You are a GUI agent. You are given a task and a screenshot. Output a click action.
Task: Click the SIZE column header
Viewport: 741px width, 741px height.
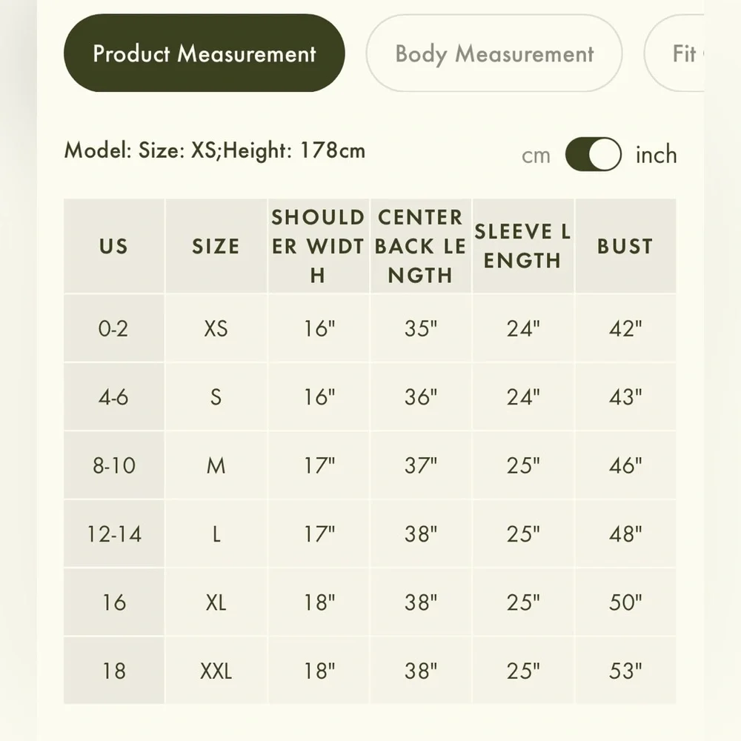216,246
